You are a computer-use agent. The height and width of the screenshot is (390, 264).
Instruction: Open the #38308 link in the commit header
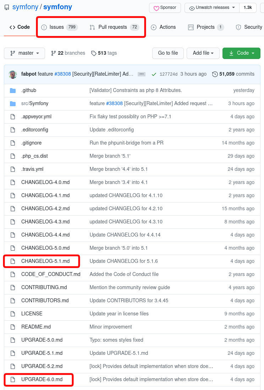point(63,74)
